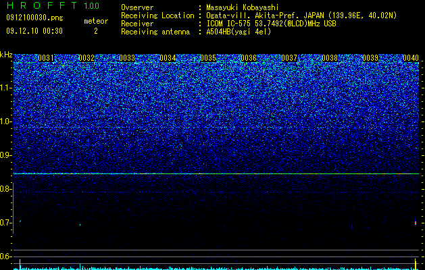Click the 0039 time marker
Viewport: 425px width, 270px height.
(370, 58)
